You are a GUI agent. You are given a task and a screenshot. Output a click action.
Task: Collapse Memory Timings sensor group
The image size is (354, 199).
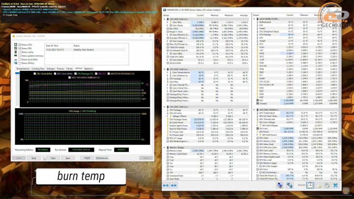(x=164, y=147)
